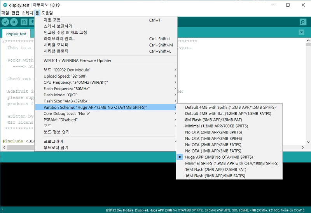This screenshot has width=311, height=213.
Task: Open WiFi101 / WiFiNINA Firmware Updater
Action: click(x=106, y=61)
